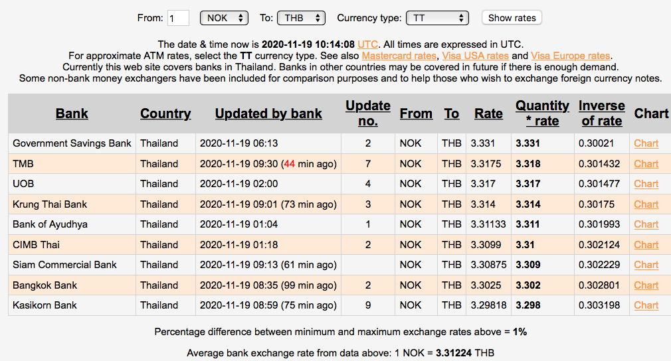This screenshot has width=671, height=361.
Task: Sort by the Country column header
Action: click(165, 113)
